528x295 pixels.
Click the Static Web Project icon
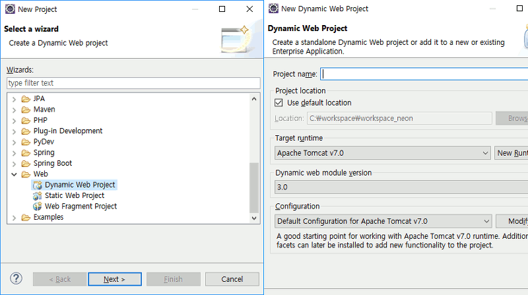pos(38,196)
